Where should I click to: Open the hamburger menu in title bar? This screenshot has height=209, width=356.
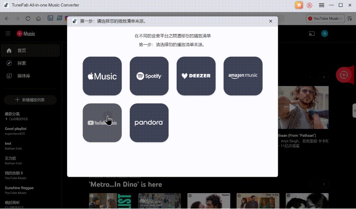(322, 5)
